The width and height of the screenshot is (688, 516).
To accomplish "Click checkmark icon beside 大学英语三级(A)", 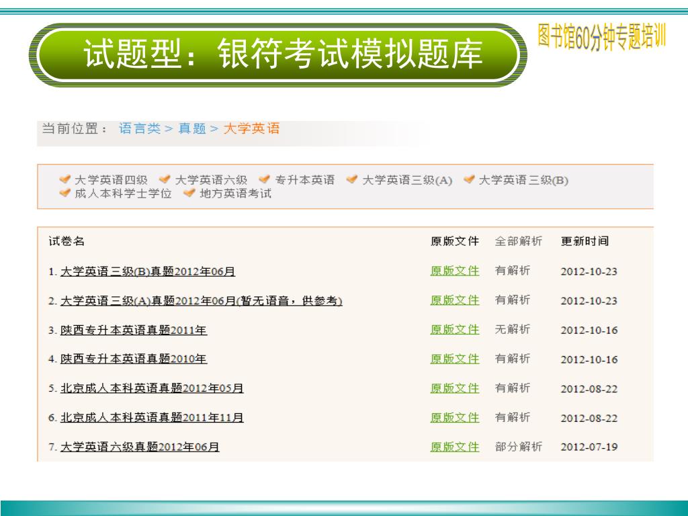I will pos(352,179).
